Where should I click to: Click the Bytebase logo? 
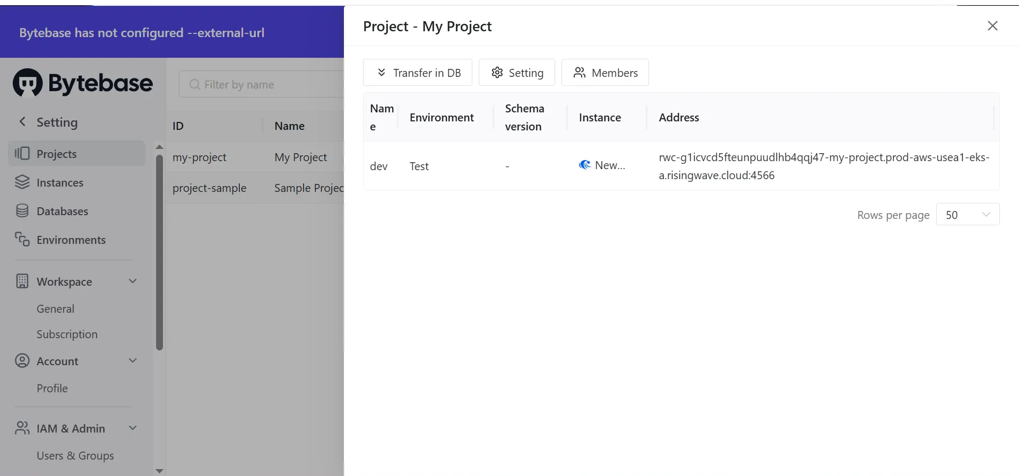click(x=83, y=83)
